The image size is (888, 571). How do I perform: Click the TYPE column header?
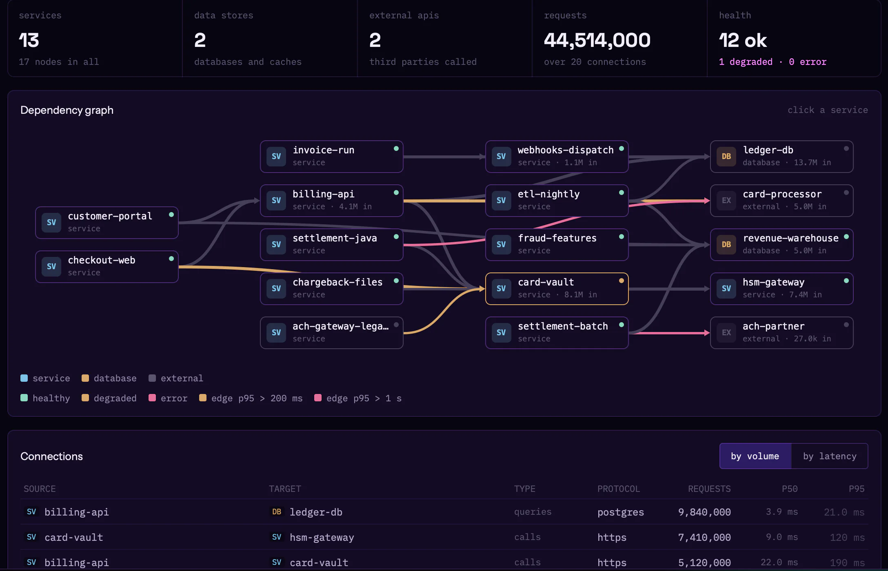click(525, 489)
